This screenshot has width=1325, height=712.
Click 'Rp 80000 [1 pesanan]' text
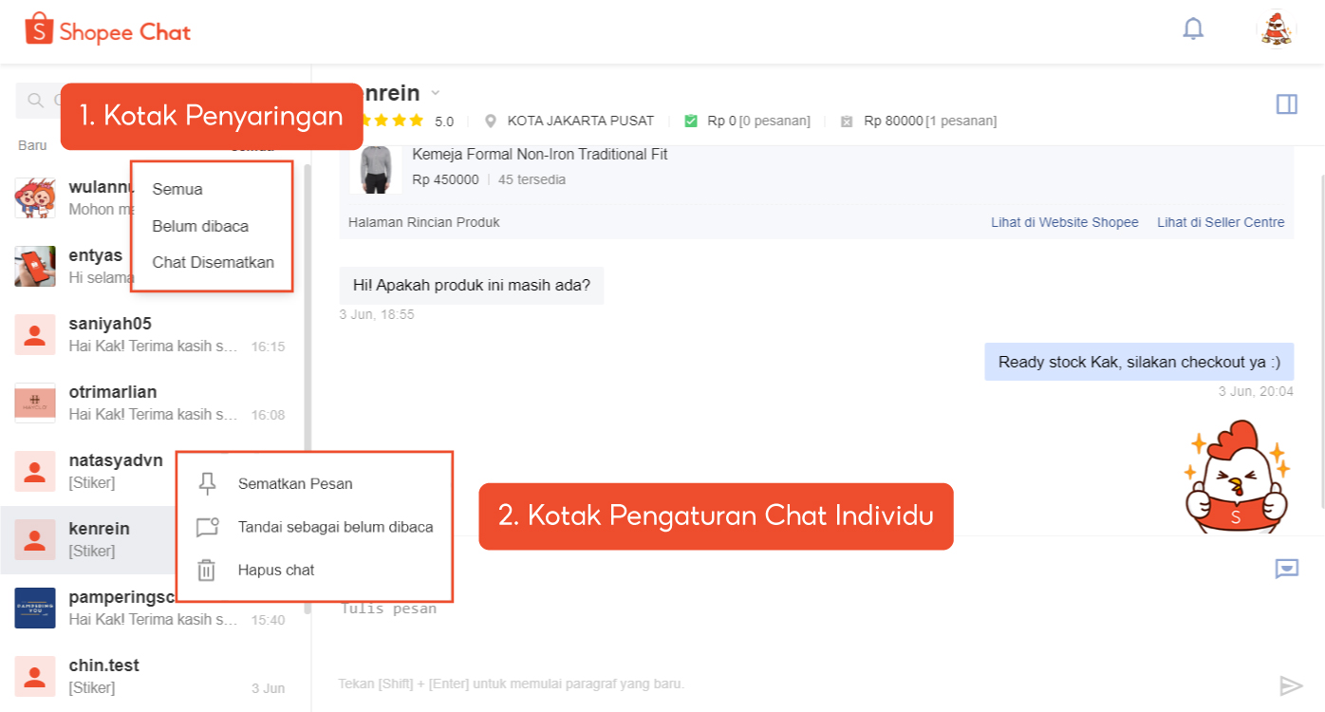pyautogui.click(x=930, y=122)
